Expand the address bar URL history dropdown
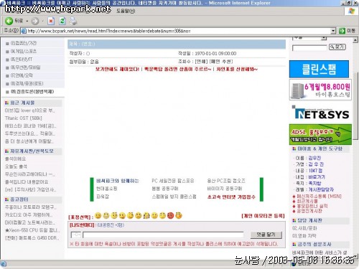Screen dimensions: 359x269 click(333, 31)
